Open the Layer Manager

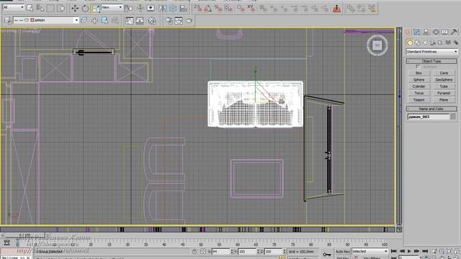coord(8,20)
